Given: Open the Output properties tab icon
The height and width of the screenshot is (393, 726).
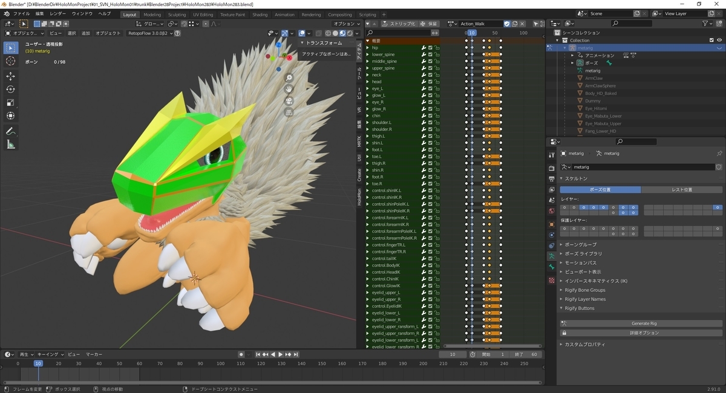Looking at the screenshot, I should 552,179.
